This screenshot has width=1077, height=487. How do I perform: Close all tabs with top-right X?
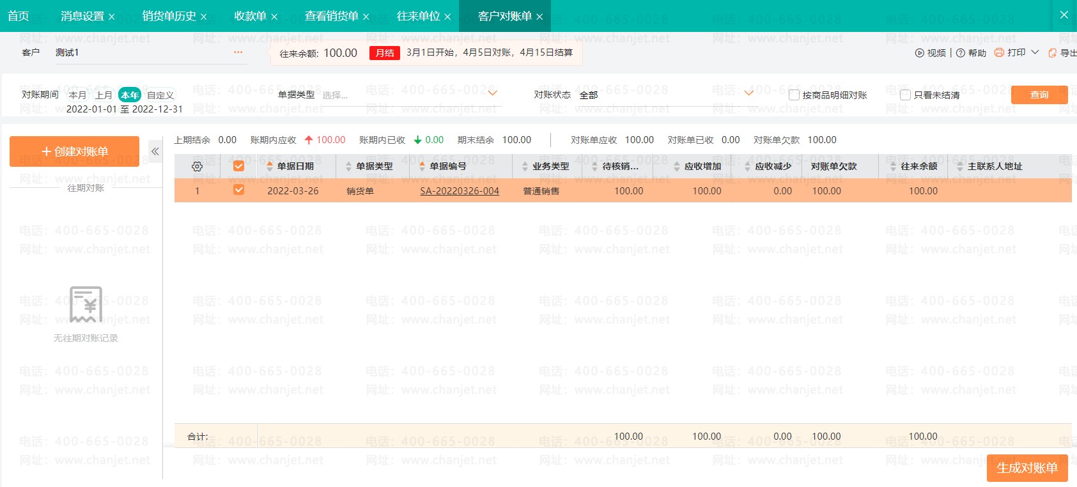coord(1064,15)
